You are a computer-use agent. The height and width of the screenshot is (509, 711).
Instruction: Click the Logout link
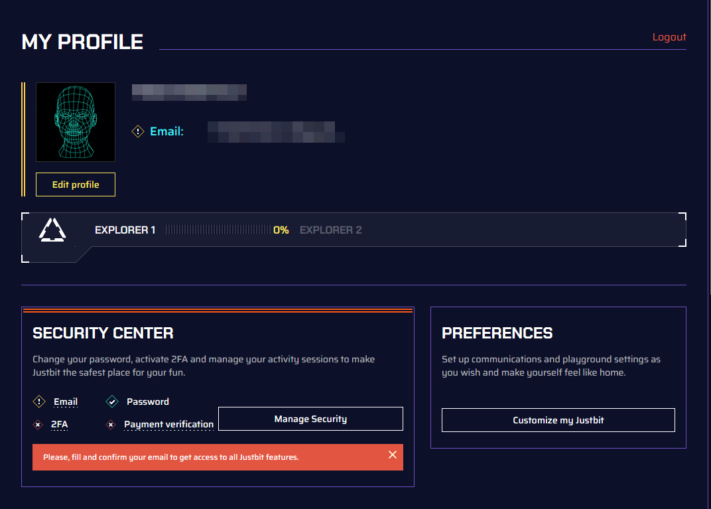click(x=669, y=37)
